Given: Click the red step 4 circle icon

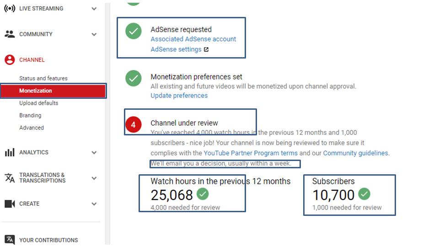Looking at the screenshot, I should (x=133, y=124).
